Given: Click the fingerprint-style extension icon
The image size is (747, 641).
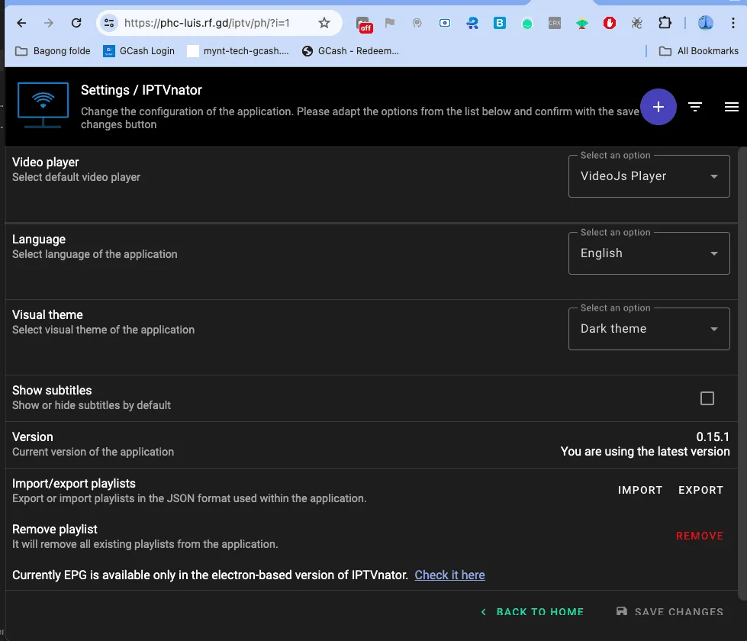Looking at the screenshot, I should [x=417, y=23].
